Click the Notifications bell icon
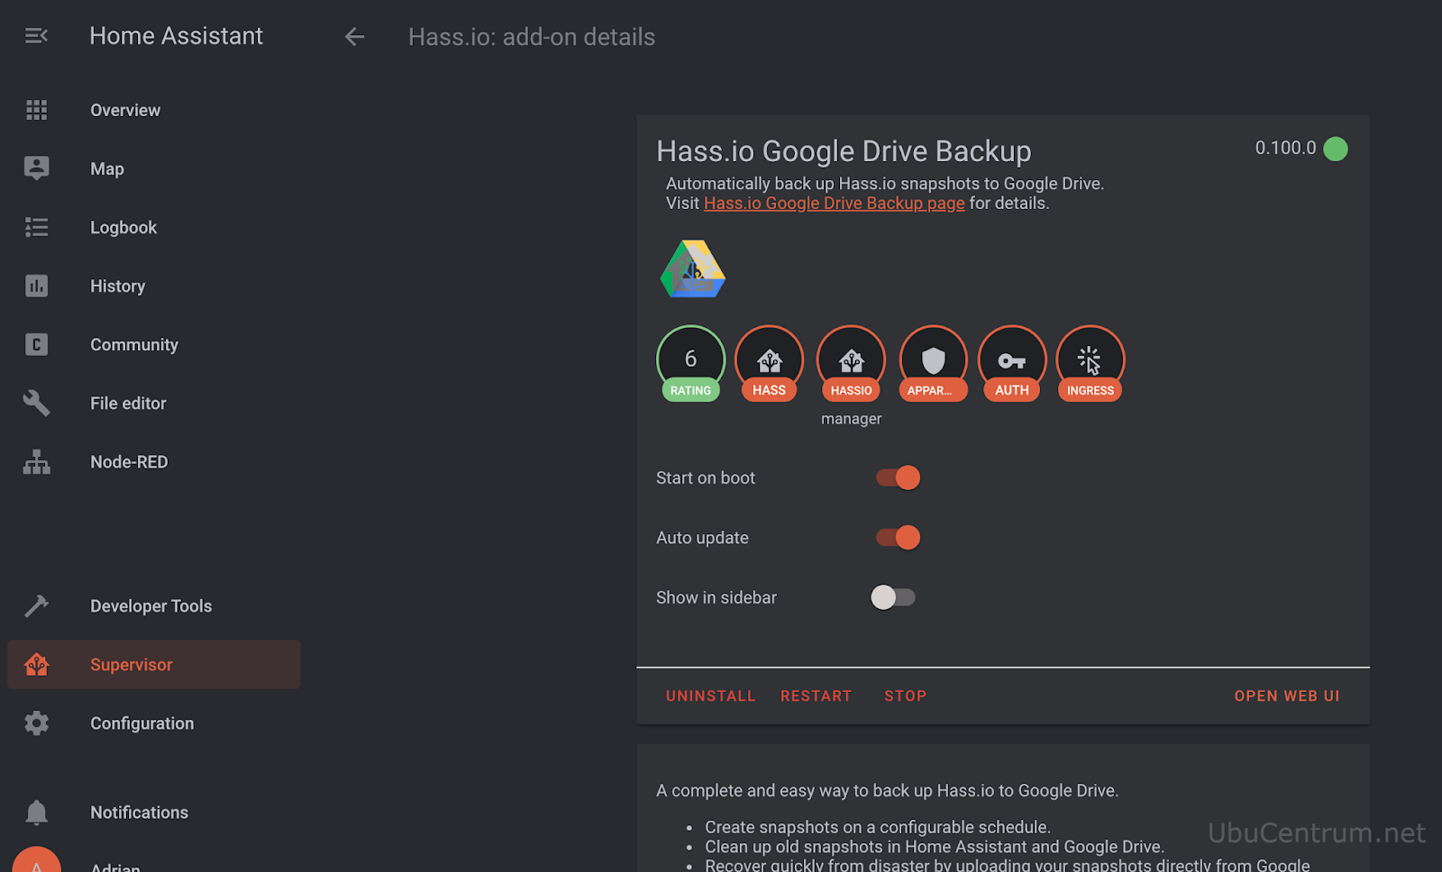1442x872 pixels. click(x=36, y=813)
